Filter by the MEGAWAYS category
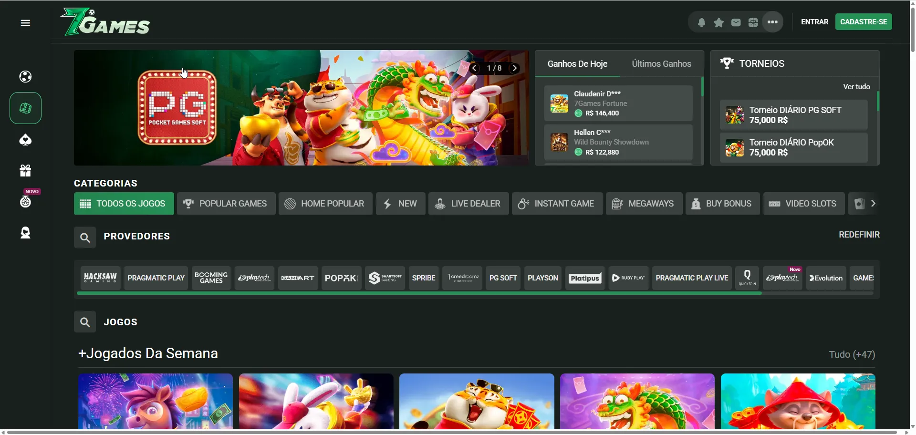916x435 pixels. tap(644, 204)
